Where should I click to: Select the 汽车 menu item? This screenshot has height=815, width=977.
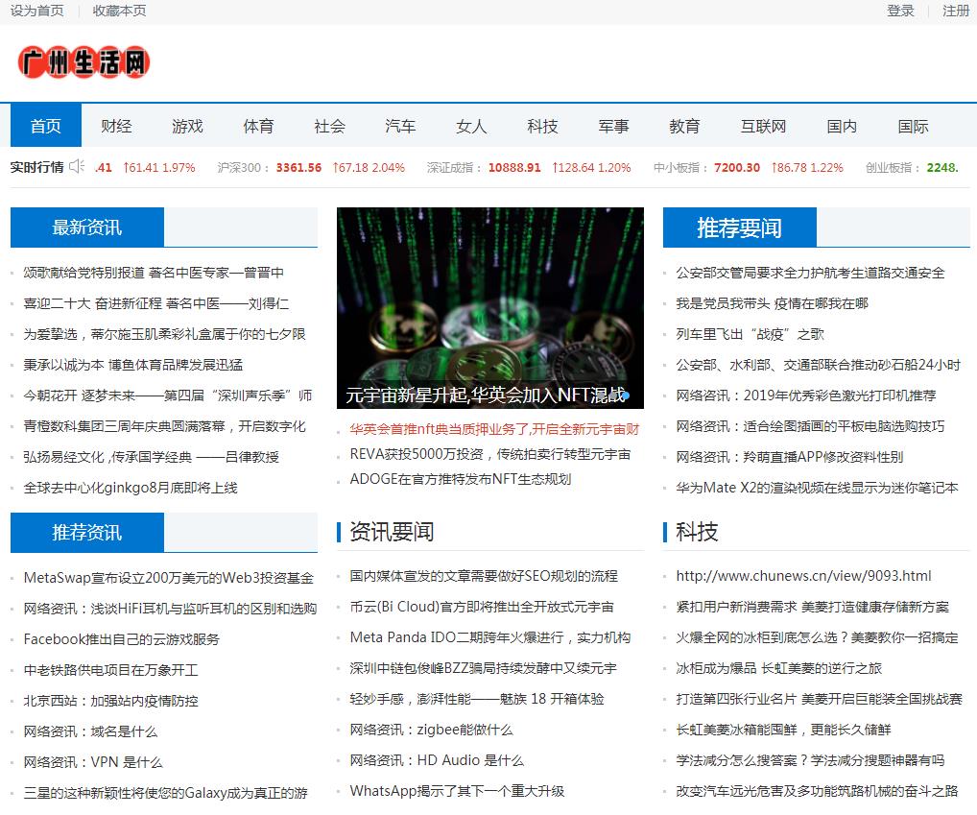point(400,126)
